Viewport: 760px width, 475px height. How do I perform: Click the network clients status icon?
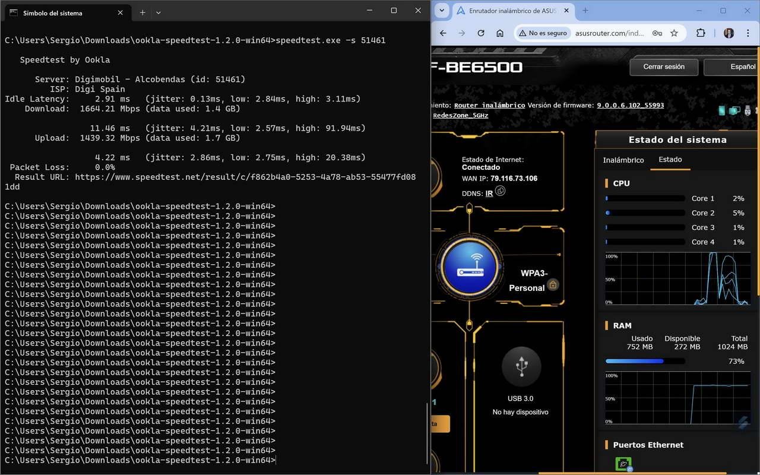pos(735,110)
